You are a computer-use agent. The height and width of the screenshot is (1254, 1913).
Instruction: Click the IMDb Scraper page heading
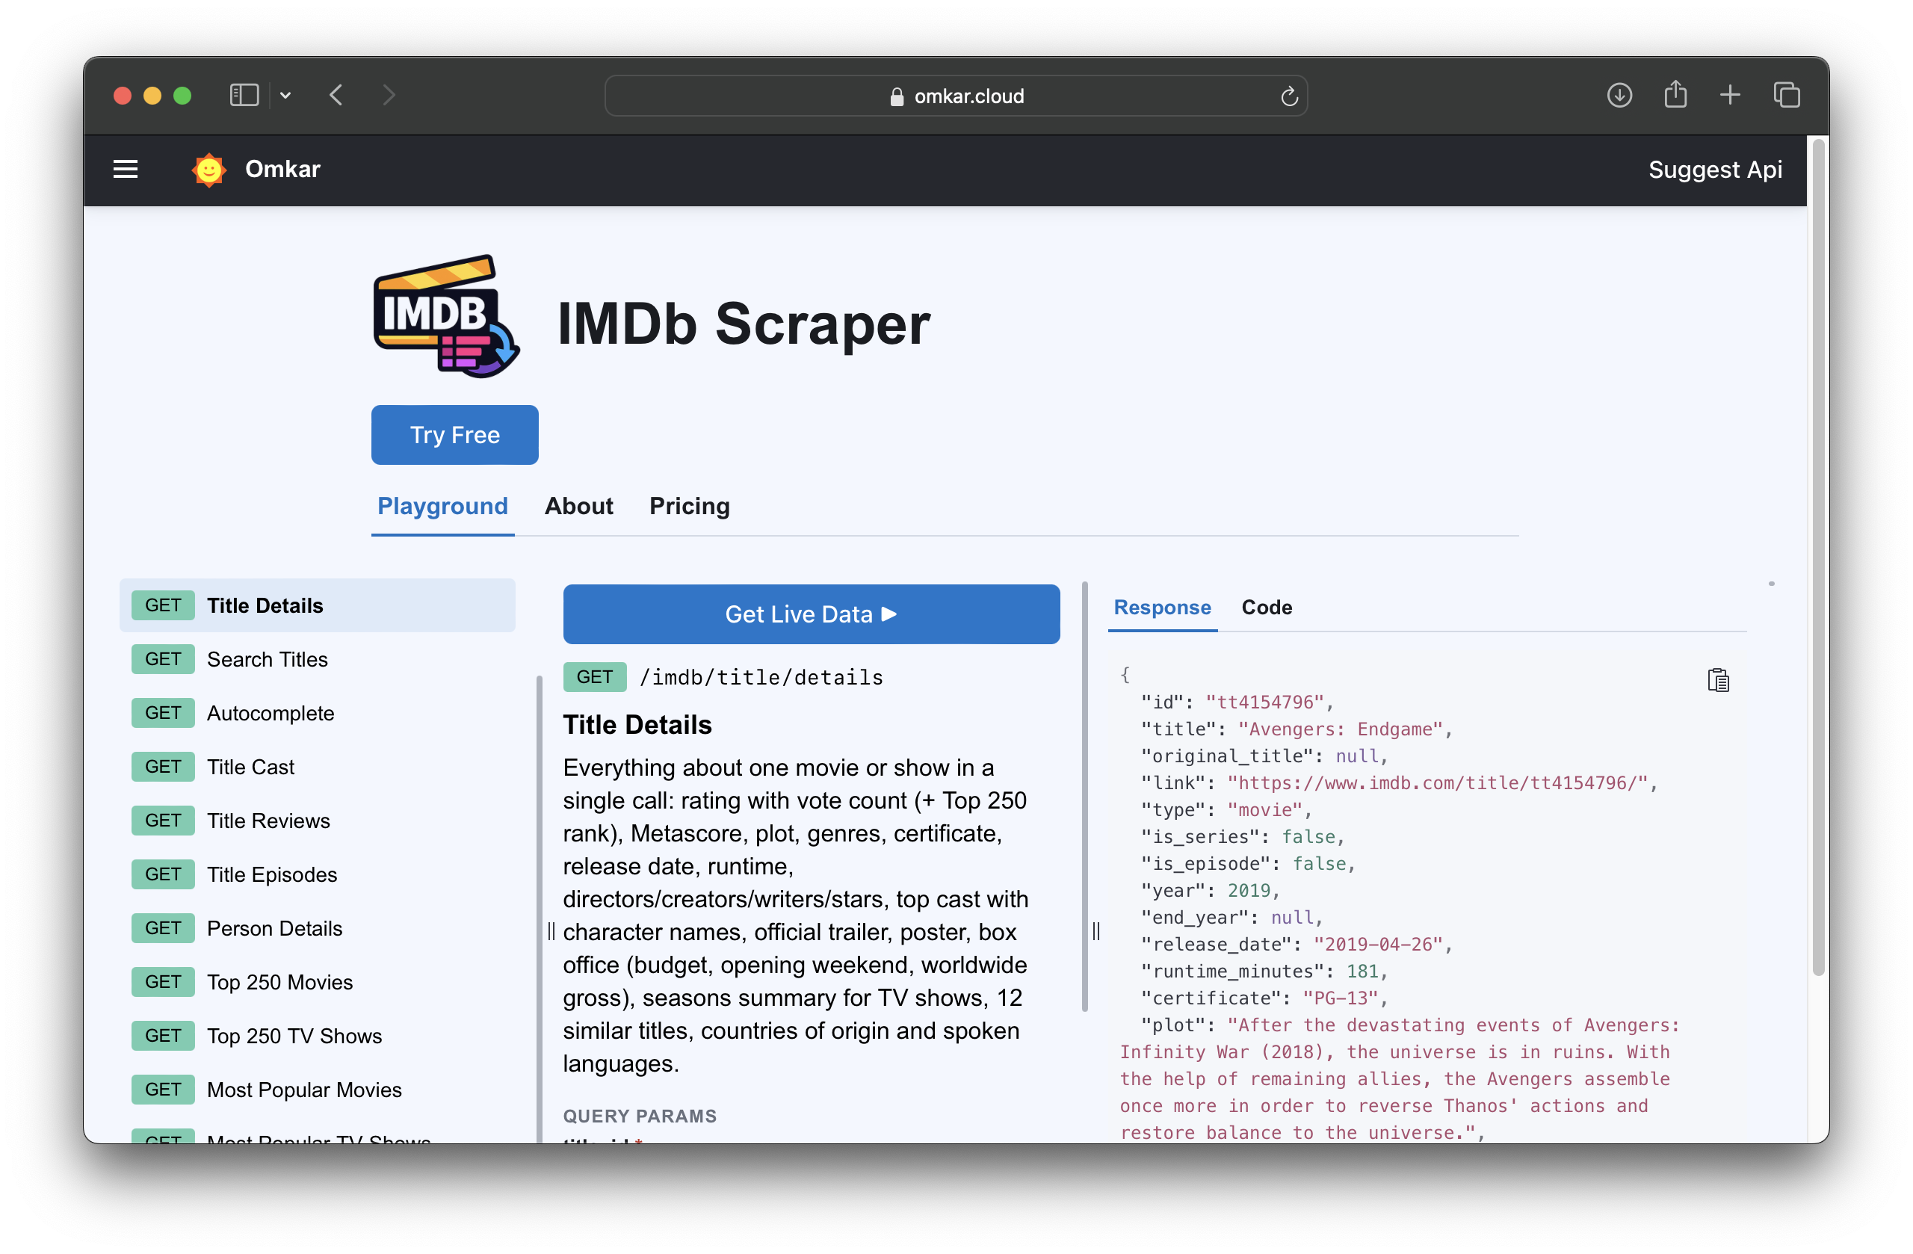pos(744,324)
